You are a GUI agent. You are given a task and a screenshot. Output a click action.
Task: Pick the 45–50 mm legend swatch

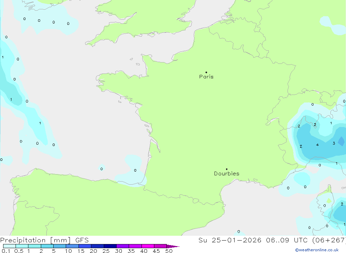coord(160,246)
